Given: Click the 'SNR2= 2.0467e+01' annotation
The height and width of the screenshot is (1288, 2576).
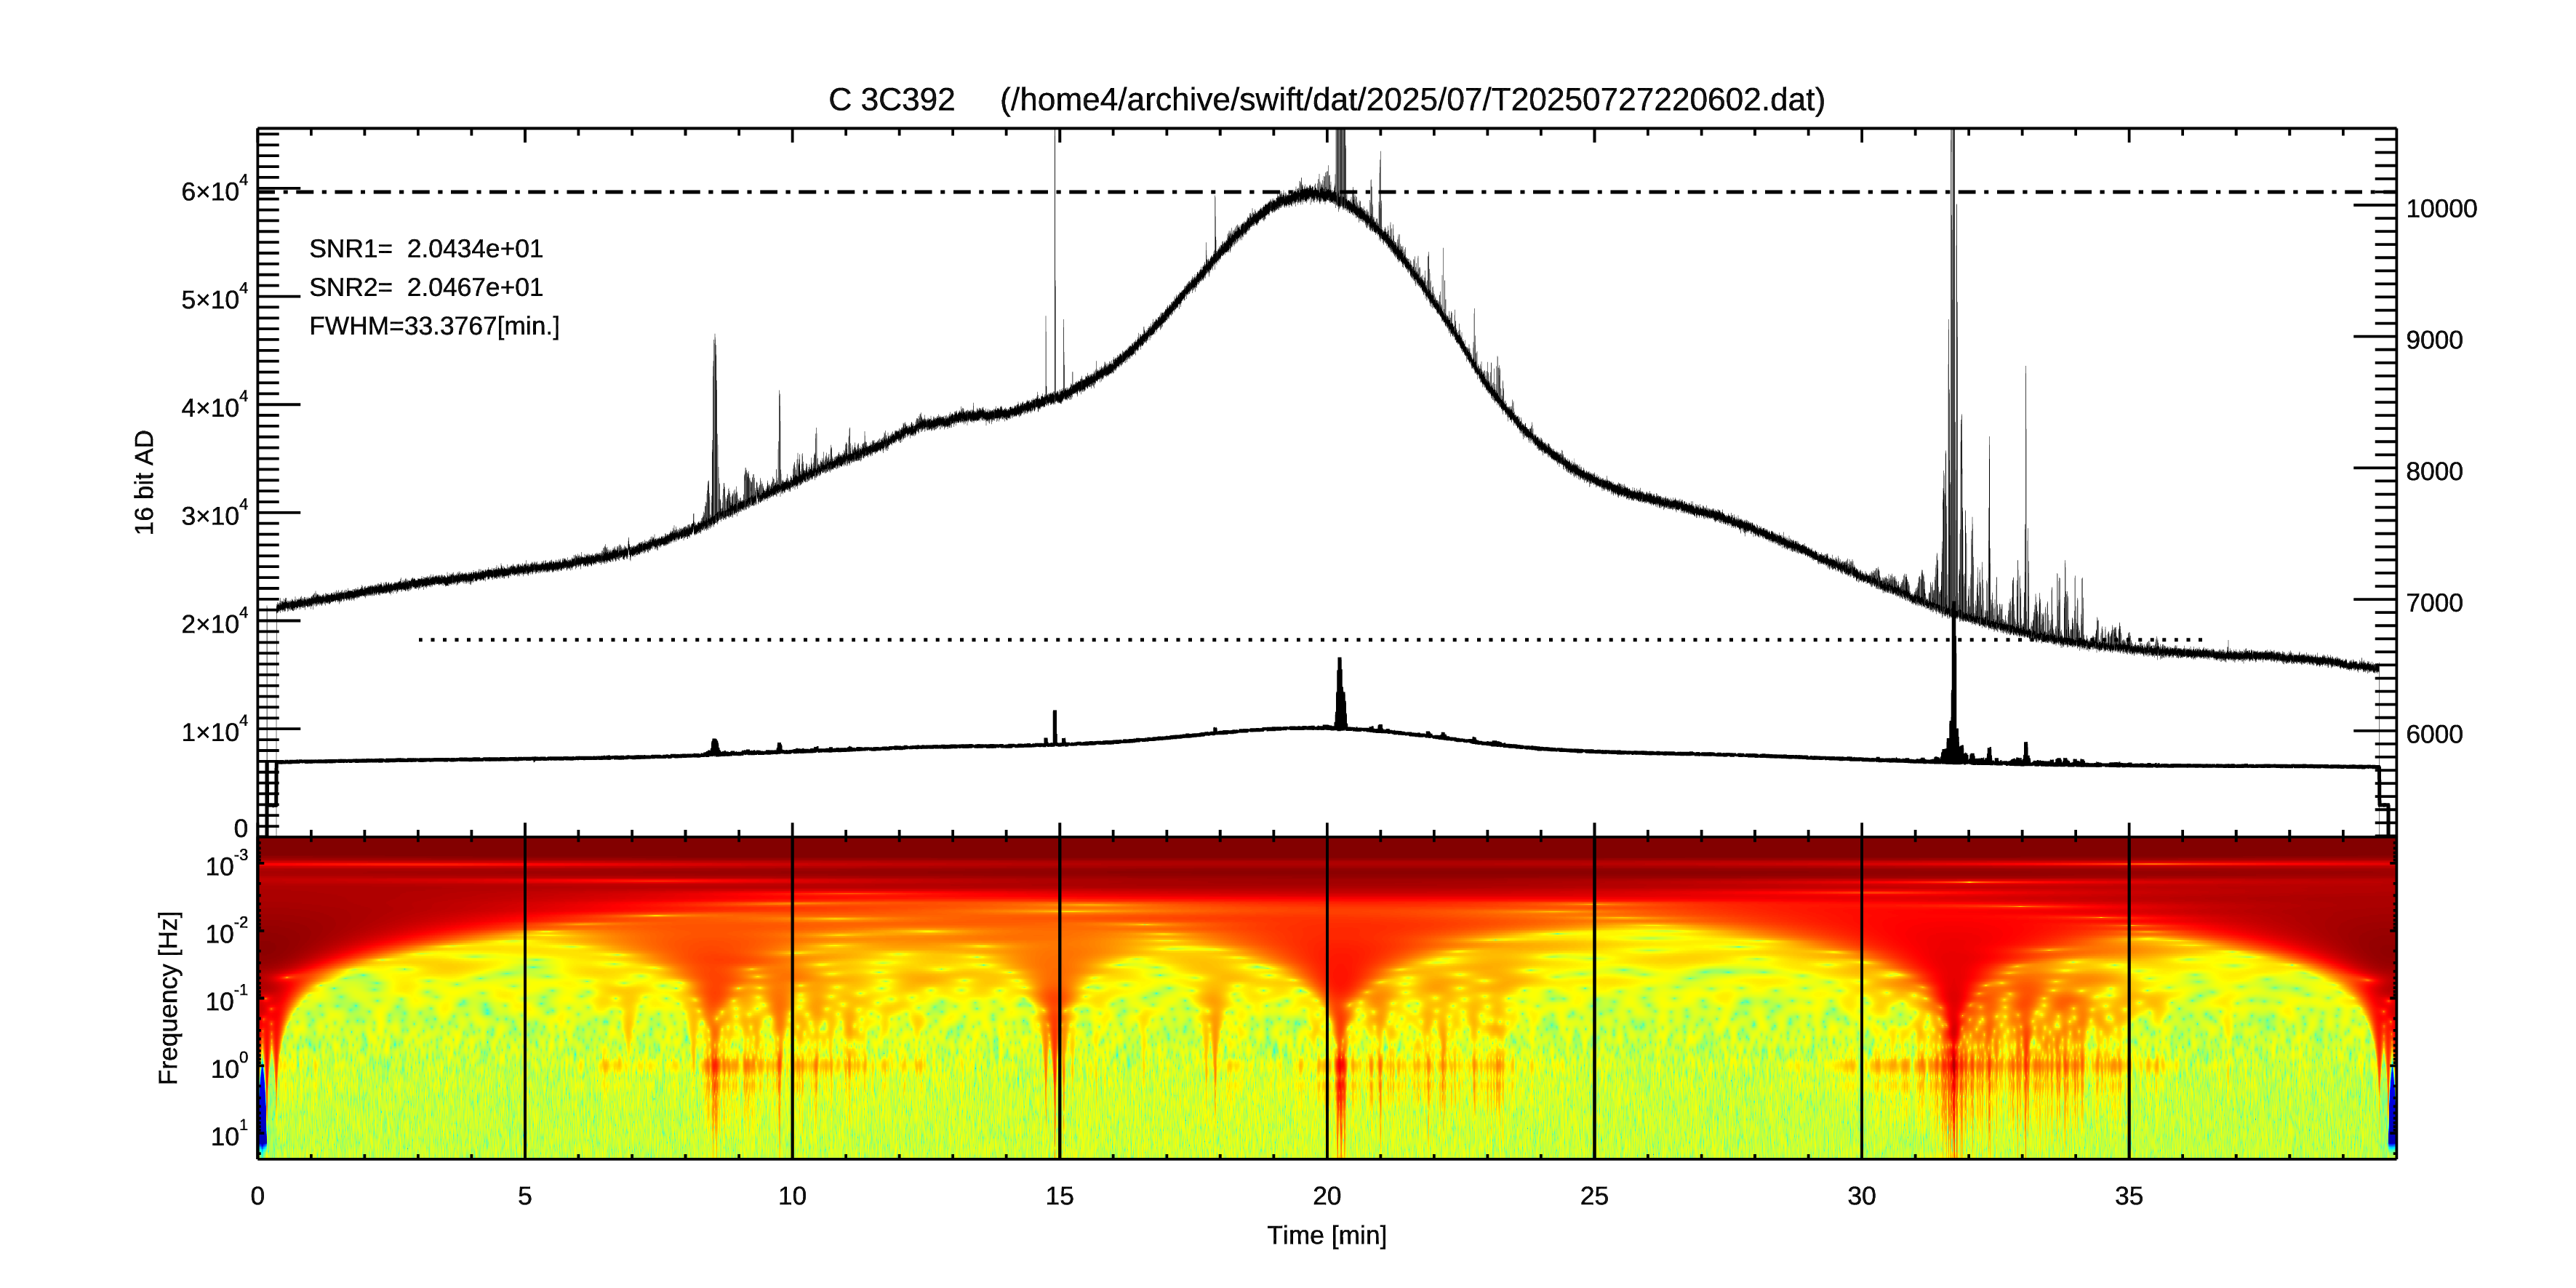Looking at the screenshot, I should click(x=426, y=288).
